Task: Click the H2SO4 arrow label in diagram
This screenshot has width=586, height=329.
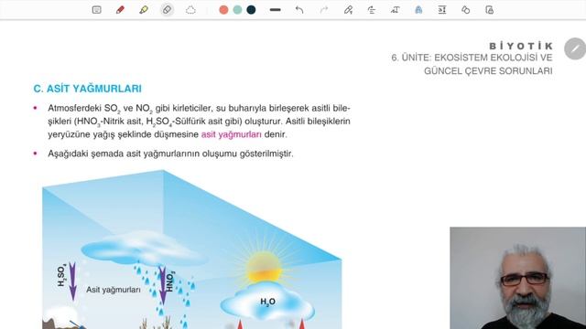Action: 62,276
